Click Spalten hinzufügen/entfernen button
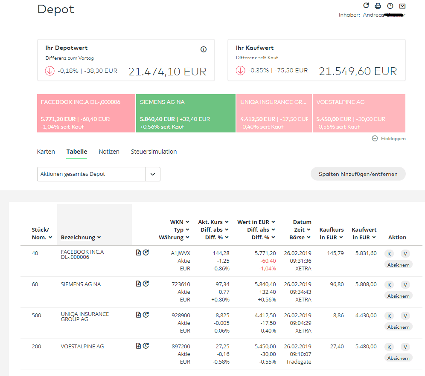 pos(358,174)
